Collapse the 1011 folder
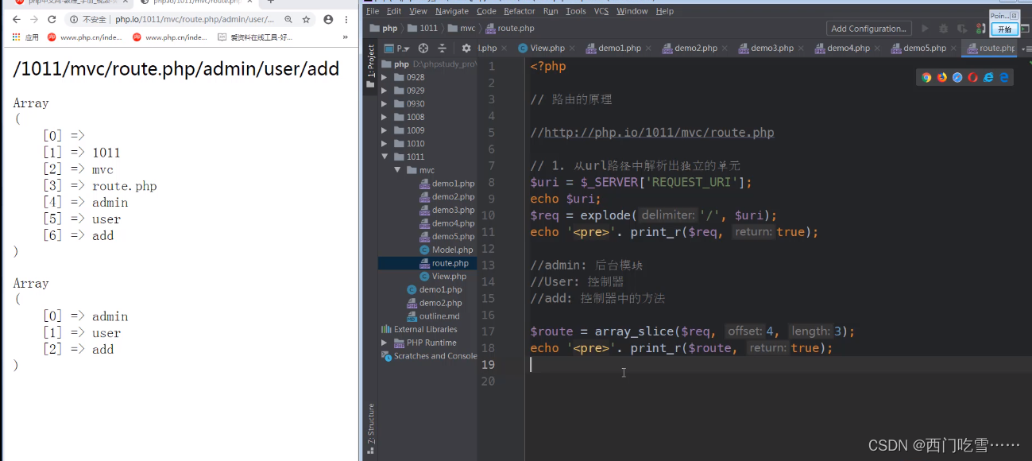The image size is (1032, 461). (x=384, y=157)
